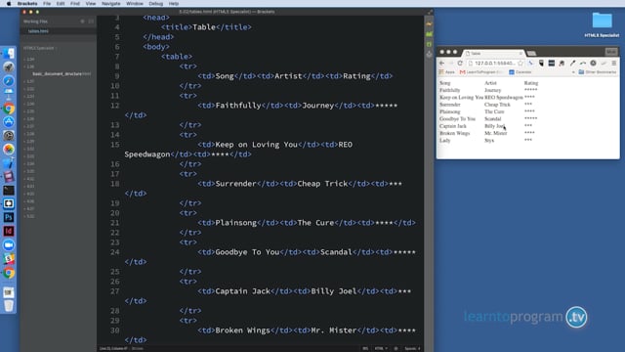This screenshot has width=625, height=352.
Task: Click 'Styx' in the Chrome table
Action: [489, 141]
